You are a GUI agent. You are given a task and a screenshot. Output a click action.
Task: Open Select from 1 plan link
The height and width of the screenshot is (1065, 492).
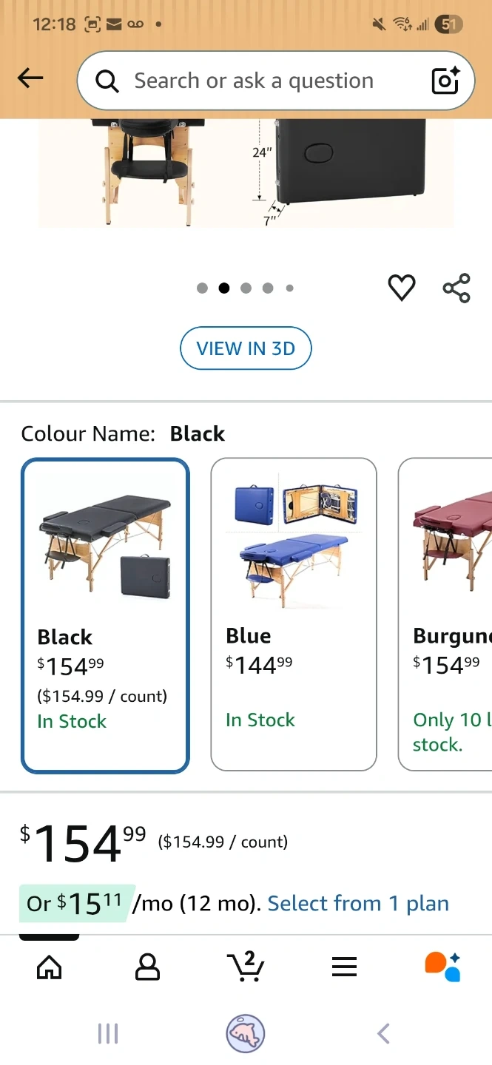click(x=358, y=904)
